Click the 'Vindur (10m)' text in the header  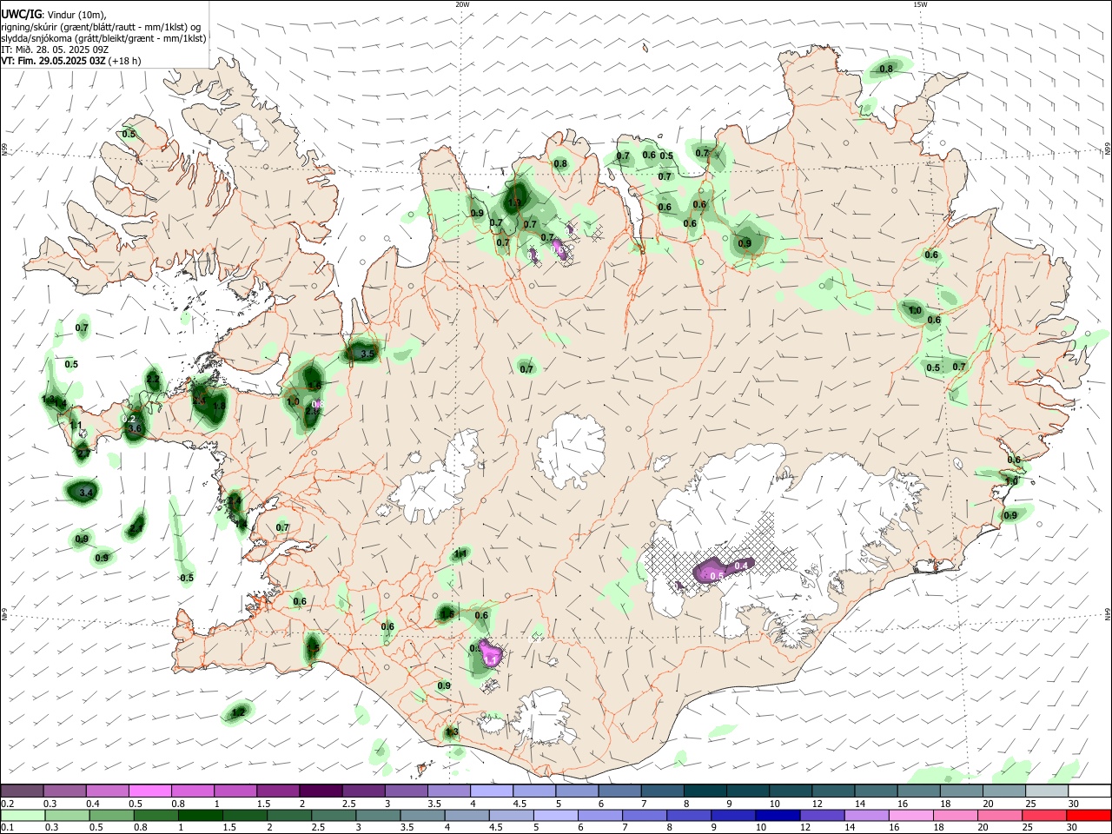[76, 15]
